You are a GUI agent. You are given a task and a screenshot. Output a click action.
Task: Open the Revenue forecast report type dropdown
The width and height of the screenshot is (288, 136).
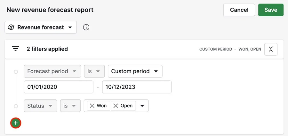(41, 27)
